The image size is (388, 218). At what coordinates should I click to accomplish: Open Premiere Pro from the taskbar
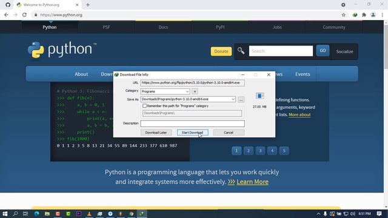(x=79, y=214)
